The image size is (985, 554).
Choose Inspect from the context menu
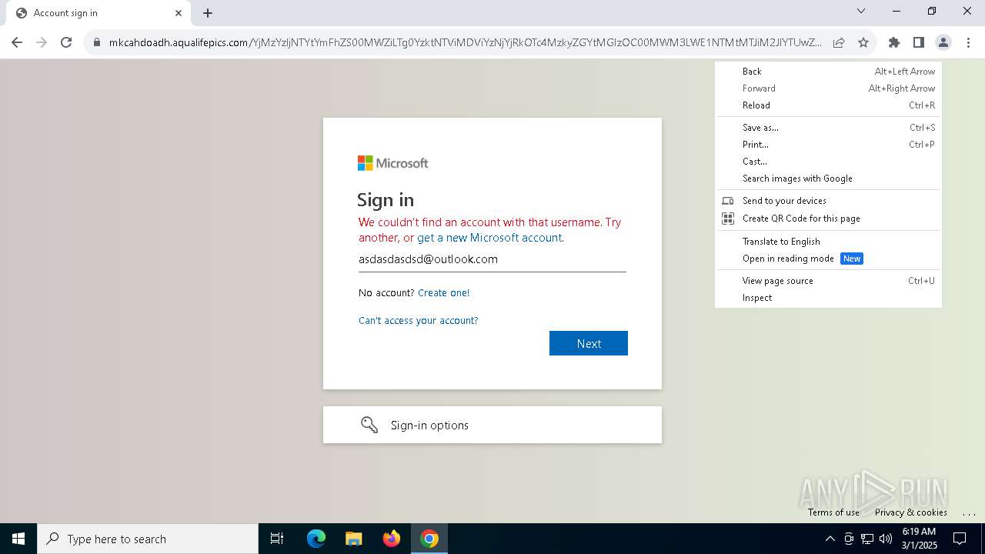point(828,298)
